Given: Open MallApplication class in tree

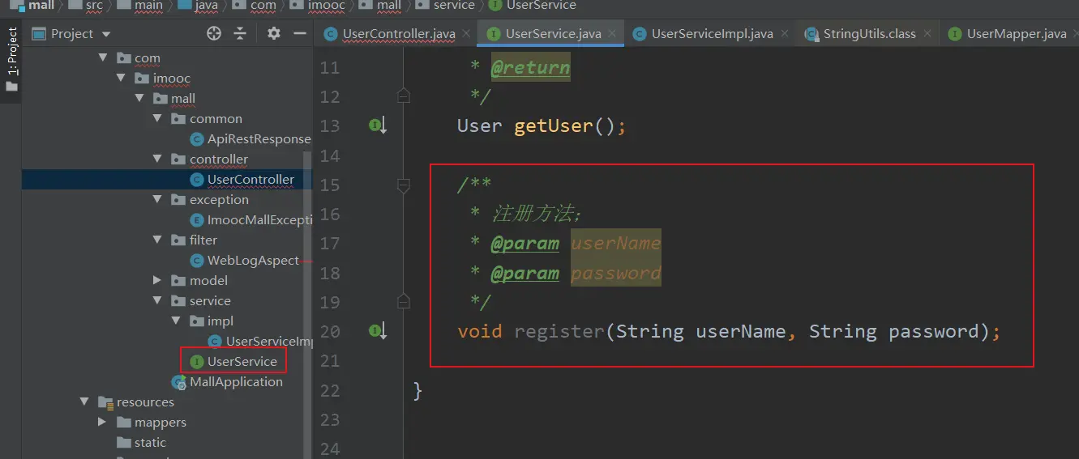Looking at the screenshot, I should pyautogui.click(x=235, y=382).
